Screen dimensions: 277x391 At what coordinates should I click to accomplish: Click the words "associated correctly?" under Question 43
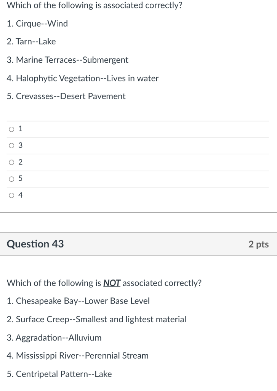pyautogui.click(x=162, y=283)
